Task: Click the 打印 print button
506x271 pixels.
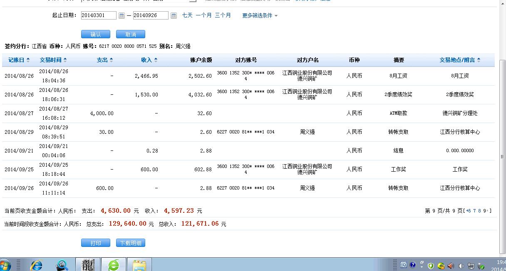Action: (96, 243)
